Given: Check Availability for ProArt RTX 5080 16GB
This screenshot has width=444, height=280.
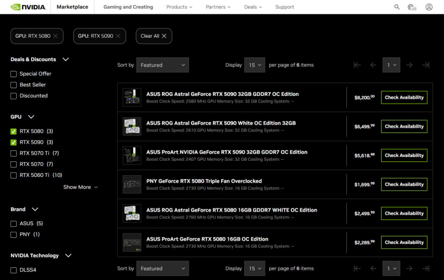Looking at the screenshot, I should (404, 242).
